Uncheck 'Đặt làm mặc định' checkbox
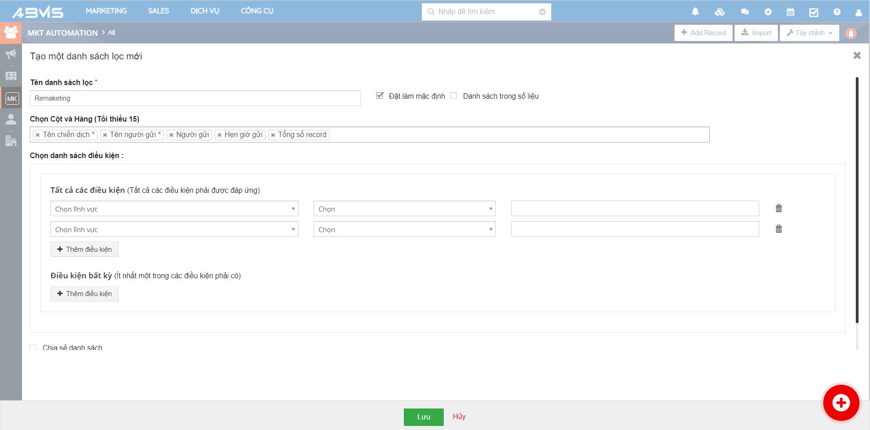 coord(380,96)
